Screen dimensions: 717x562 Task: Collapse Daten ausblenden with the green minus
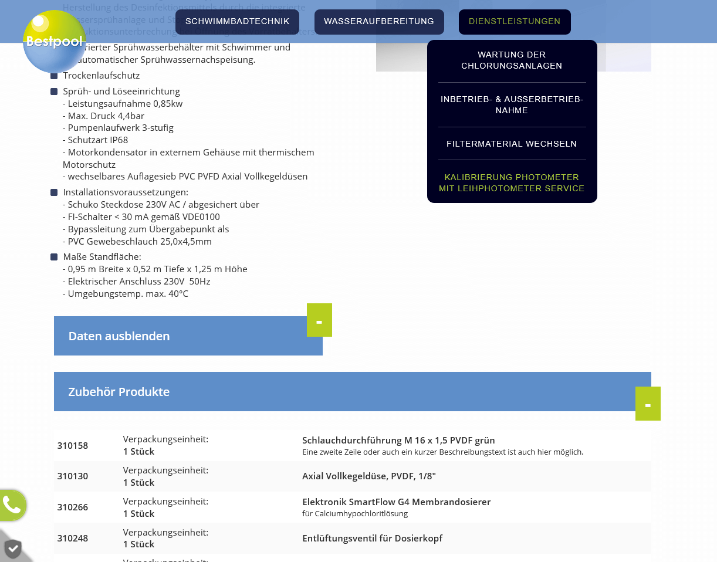[x=319, y=320]
